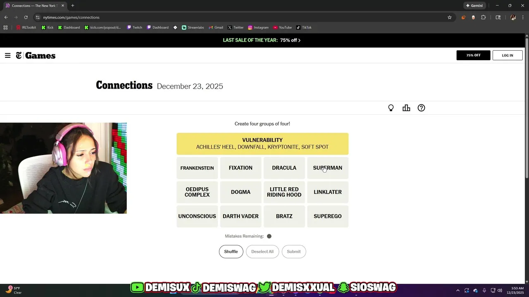Image resolution: width=529 pixels, height=297 pixels.
Task: Open the apps grid in bookmarks bar
Action: click(5, 28)
